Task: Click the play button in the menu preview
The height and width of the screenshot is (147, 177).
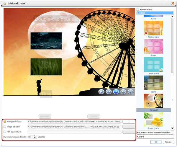Action: coord(116,92)
